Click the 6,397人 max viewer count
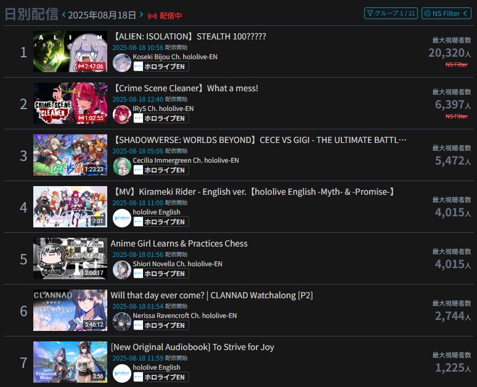 [453, 105]
